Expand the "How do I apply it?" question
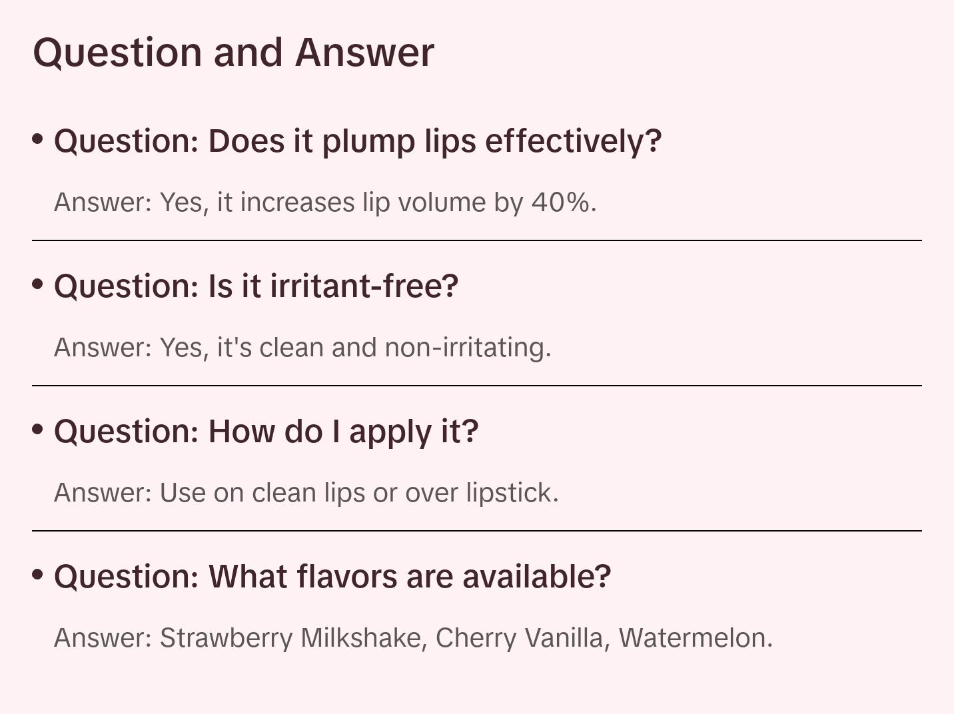This screenshot has width=954, height=714. pyautogui.click(x=266, y=432)
